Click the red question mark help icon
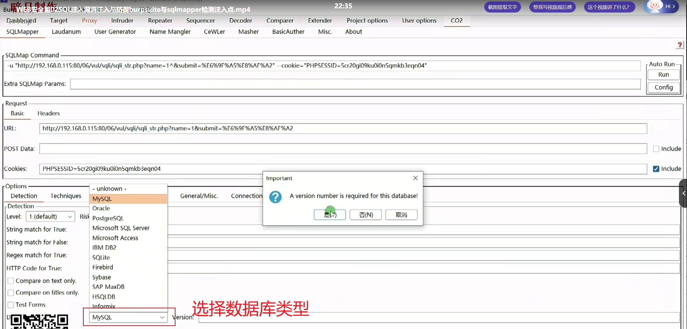 click(679, 45)
